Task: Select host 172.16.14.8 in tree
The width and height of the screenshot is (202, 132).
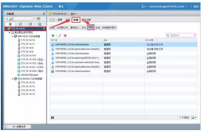Action: (27, 48)
